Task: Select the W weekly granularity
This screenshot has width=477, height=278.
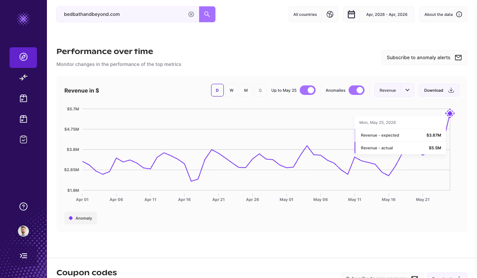Action: pos(232,90)
